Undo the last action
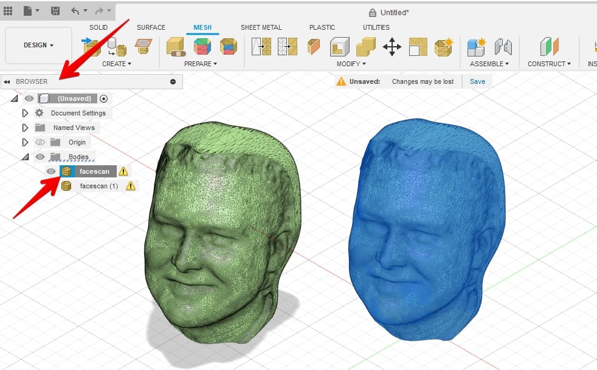The height and width of the screenshot is (370, 597). click(x=75, y=11)
